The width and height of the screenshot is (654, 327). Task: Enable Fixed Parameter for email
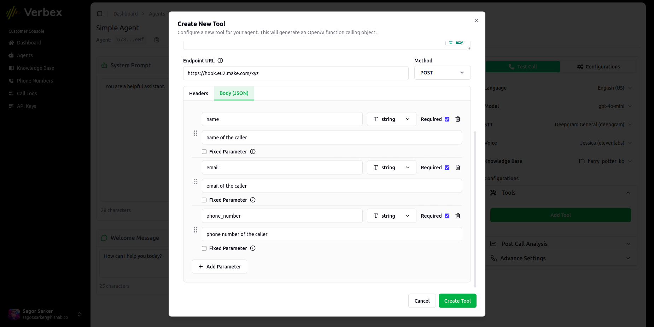point(204,200)
